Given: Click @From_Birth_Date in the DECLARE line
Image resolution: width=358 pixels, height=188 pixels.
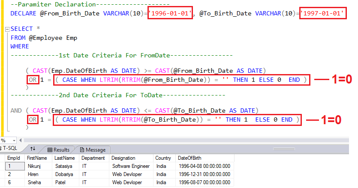Looking at the screenshot, I should coord(69,13).
